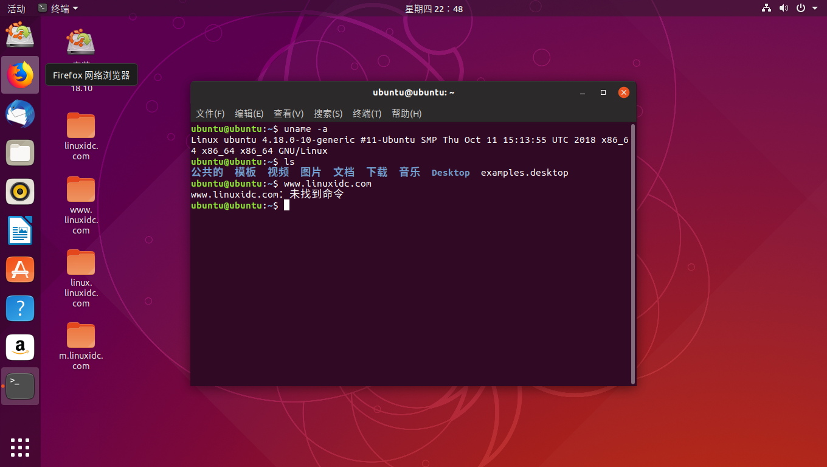This screenshot has width=827, height=467.
Task: Open LibreOffice Writer from the dock
Action: point(20,230)
